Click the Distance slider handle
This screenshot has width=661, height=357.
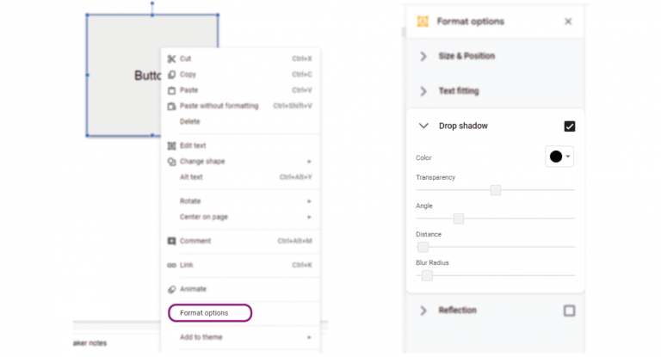click(423, 247)
